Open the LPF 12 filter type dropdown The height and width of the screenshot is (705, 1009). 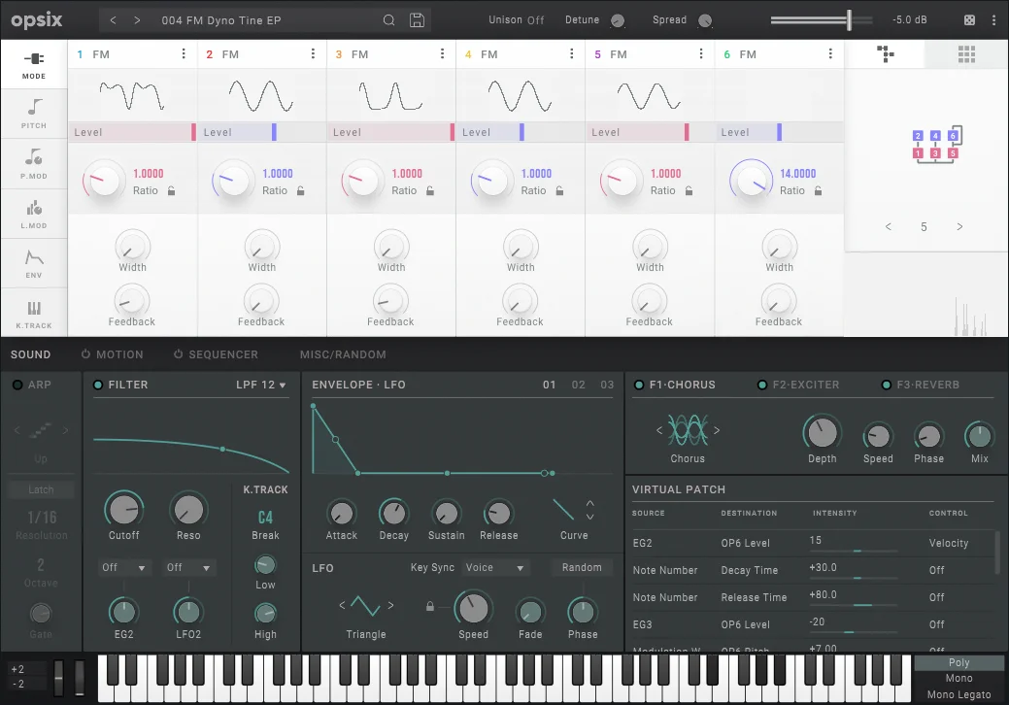(261, 386)
